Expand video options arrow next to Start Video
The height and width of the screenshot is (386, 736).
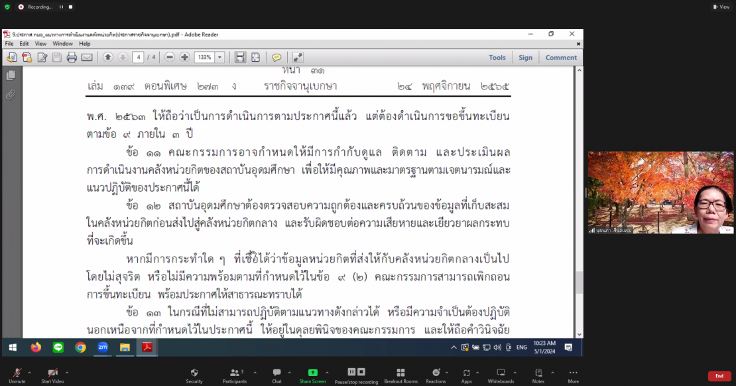point(67,373)
